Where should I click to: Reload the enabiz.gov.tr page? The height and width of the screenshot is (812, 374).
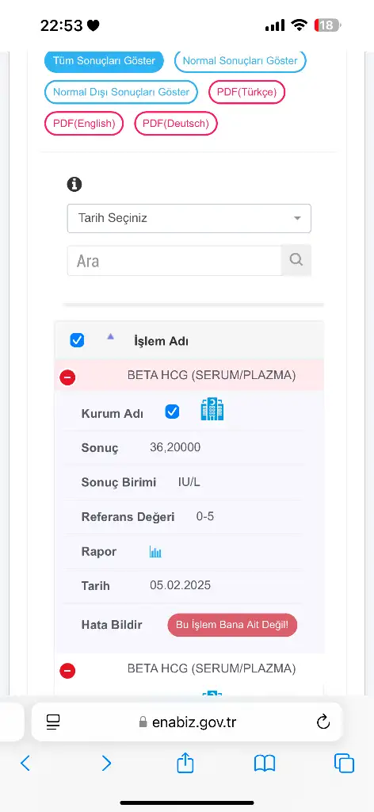[323, 722]
